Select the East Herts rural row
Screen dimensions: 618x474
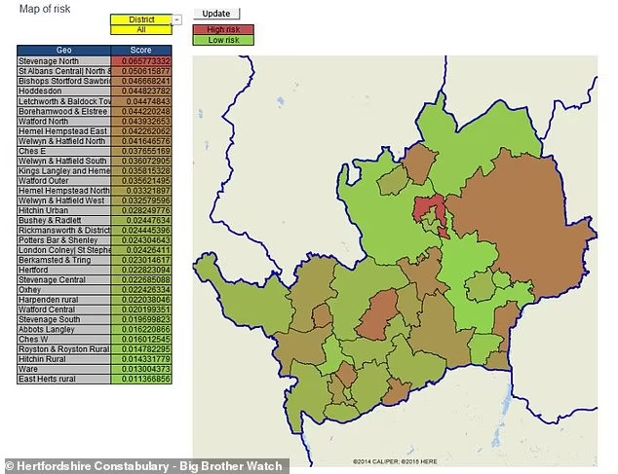pos(64,380)
